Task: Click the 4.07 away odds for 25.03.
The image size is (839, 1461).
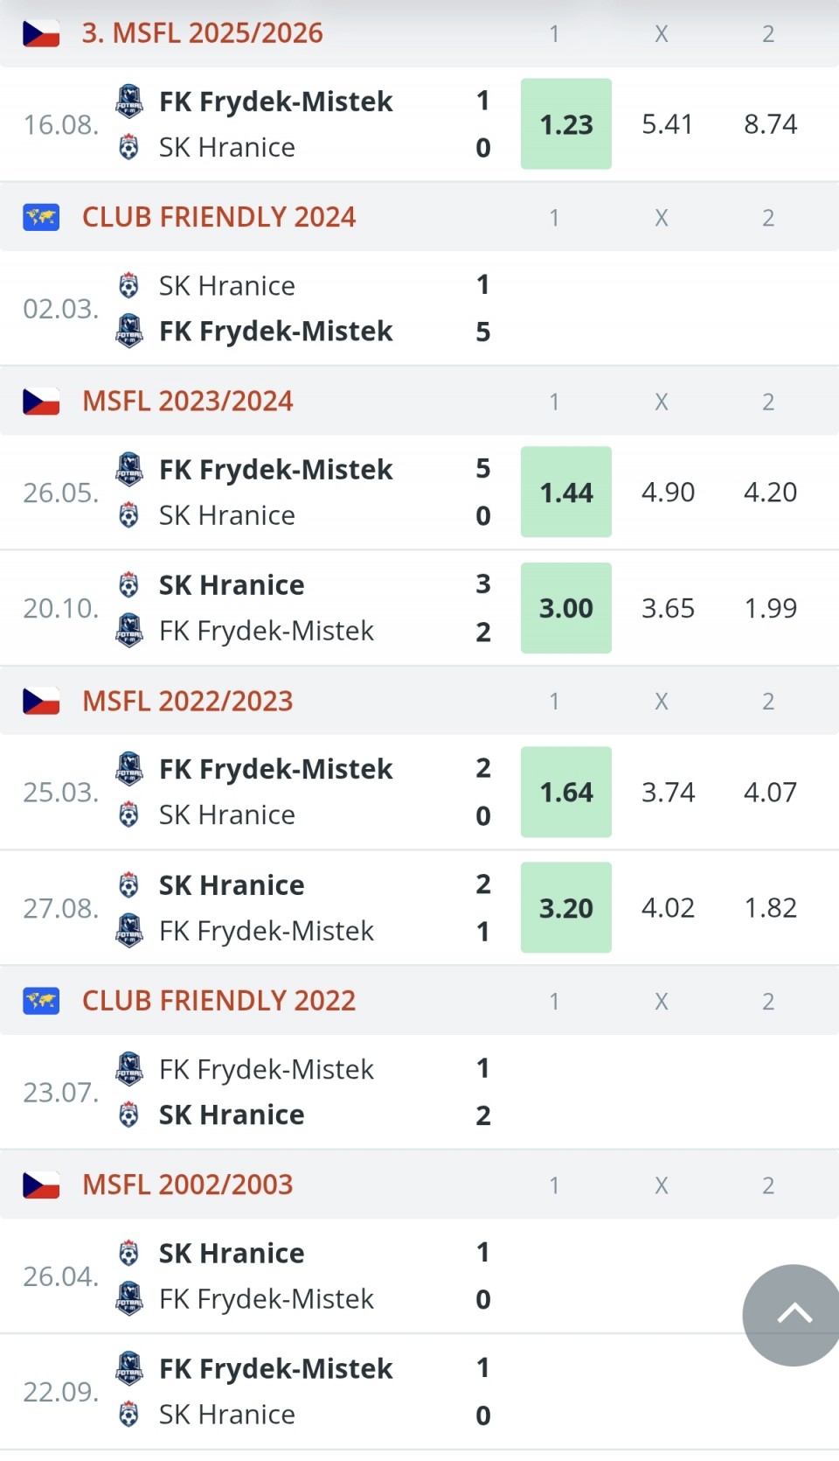Action: [x=770, y=793]
